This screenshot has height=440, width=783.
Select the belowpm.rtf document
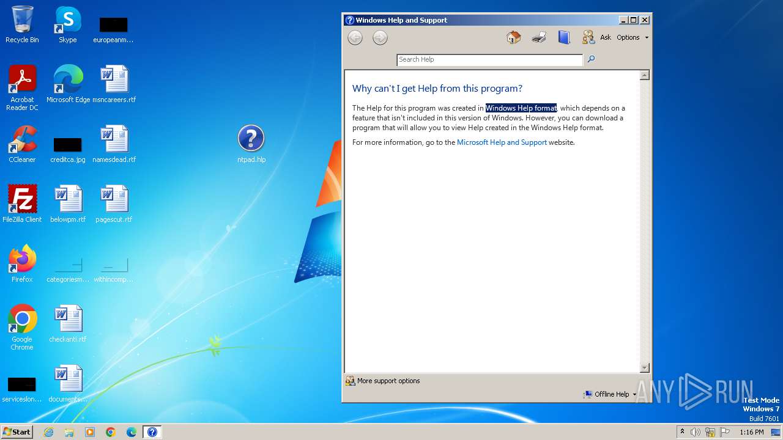pos(68,204)
